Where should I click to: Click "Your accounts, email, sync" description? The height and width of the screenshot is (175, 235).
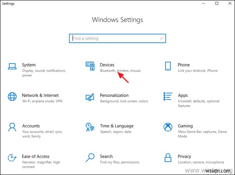[42, 134]
